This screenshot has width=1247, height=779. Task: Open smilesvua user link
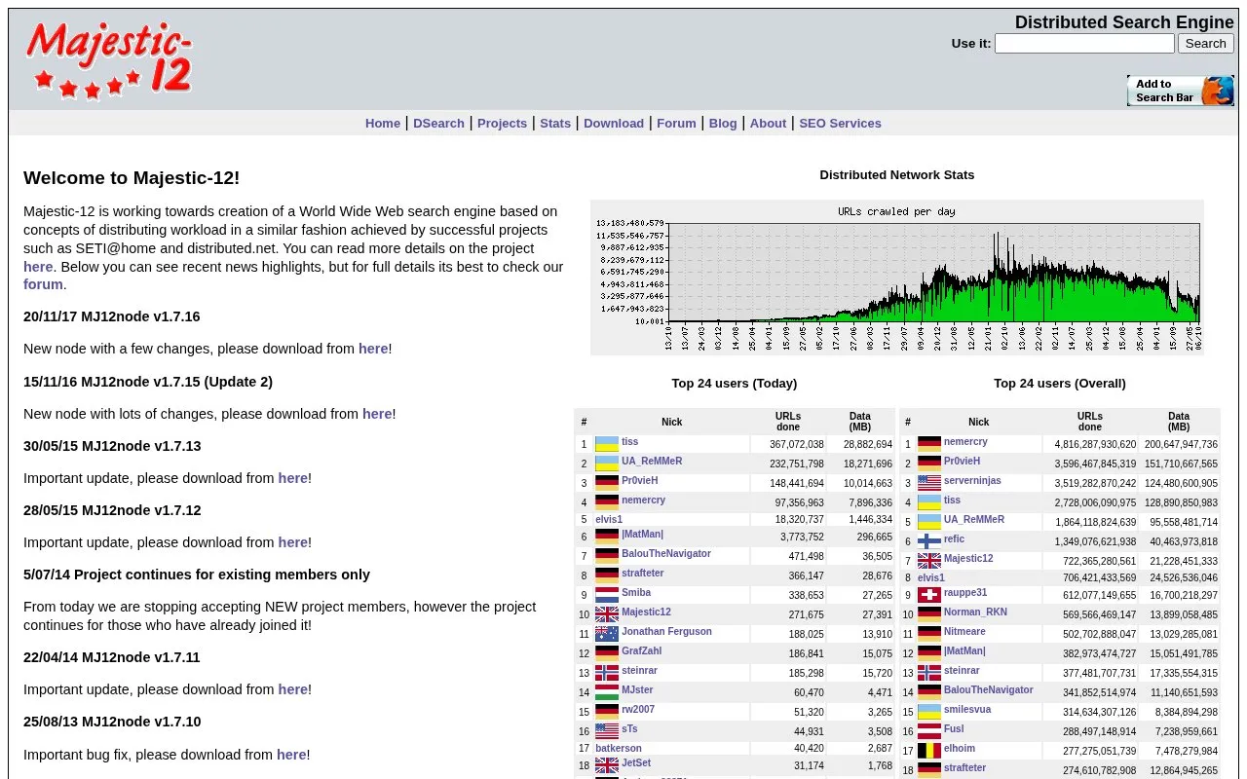click(x=967, y=710)
